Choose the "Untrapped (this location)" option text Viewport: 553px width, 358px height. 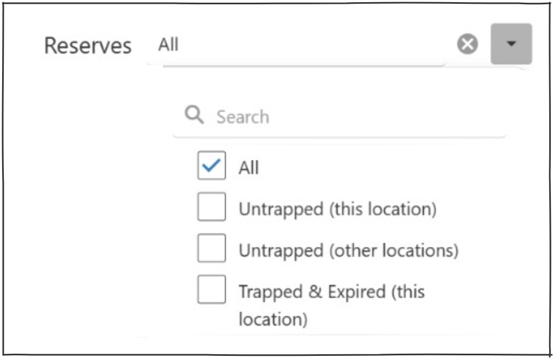[337, 209]
